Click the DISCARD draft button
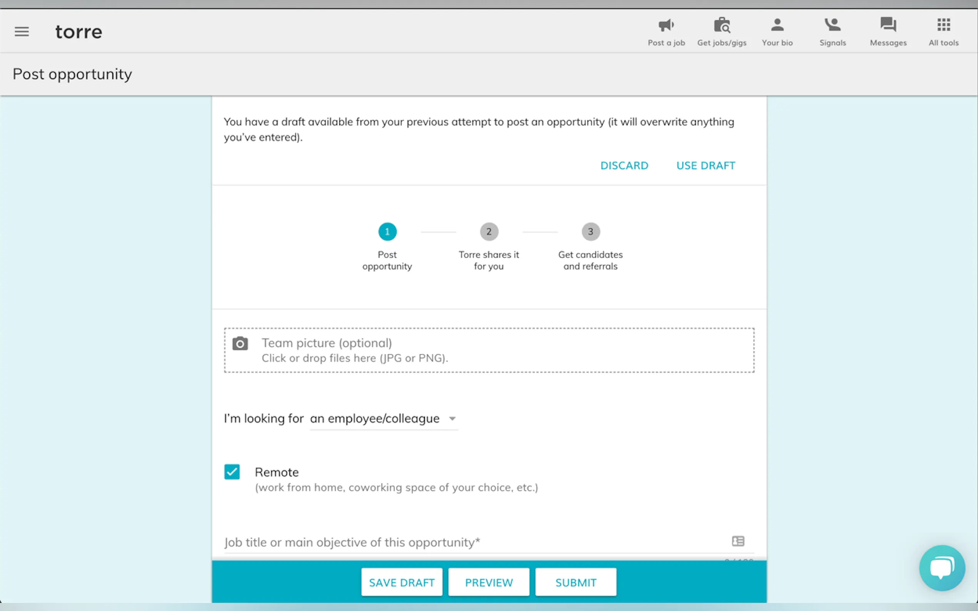The height and width of the screenshot is (611, 978). click(624, 166)
